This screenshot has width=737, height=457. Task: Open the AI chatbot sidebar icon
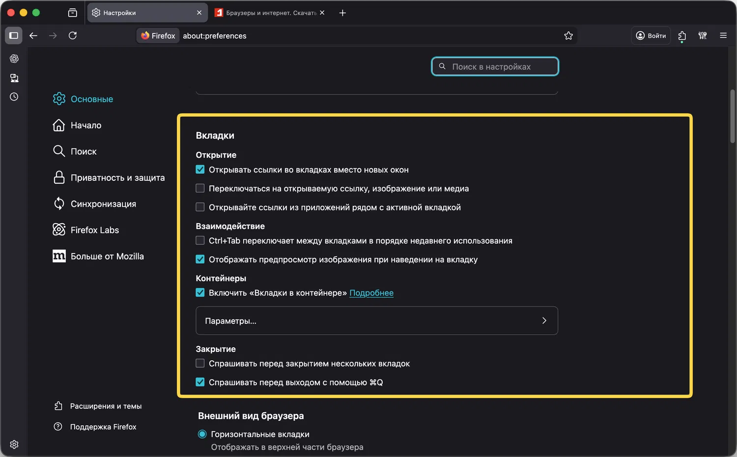click(14, 59)
